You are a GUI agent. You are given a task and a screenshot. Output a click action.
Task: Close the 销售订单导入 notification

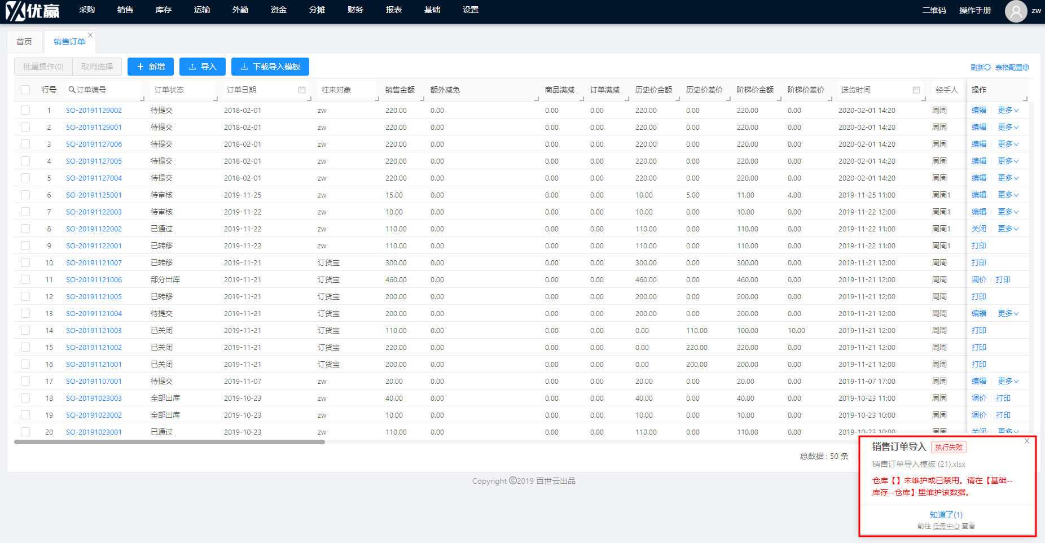pos(1027,441)
